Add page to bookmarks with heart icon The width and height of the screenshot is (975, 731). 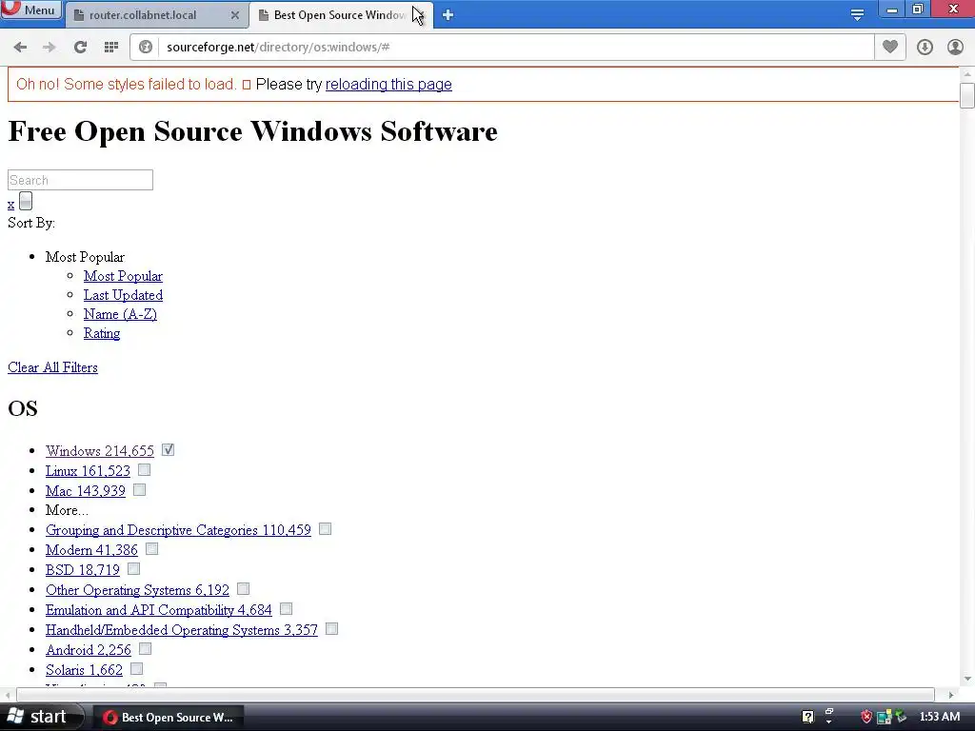(x=890, y=48)
